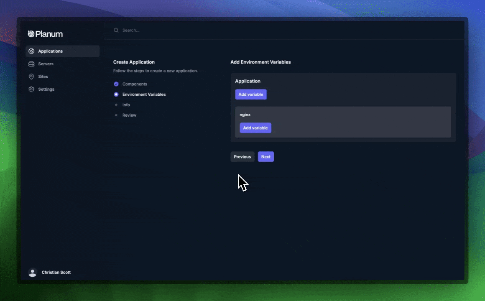This screenshot has height=301, width=485.
Task: Click the Info step dot
Action: click(116, 105)
